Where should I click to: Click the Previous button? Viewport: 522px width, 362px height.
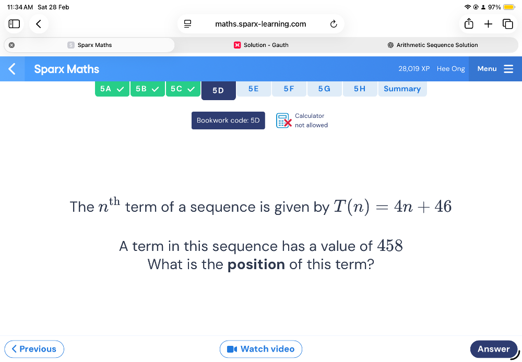(34, 349)
